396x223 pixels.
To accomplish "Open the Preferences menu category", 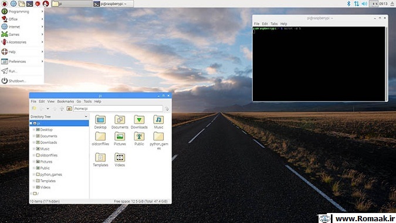I will click(x=22, y=62).
